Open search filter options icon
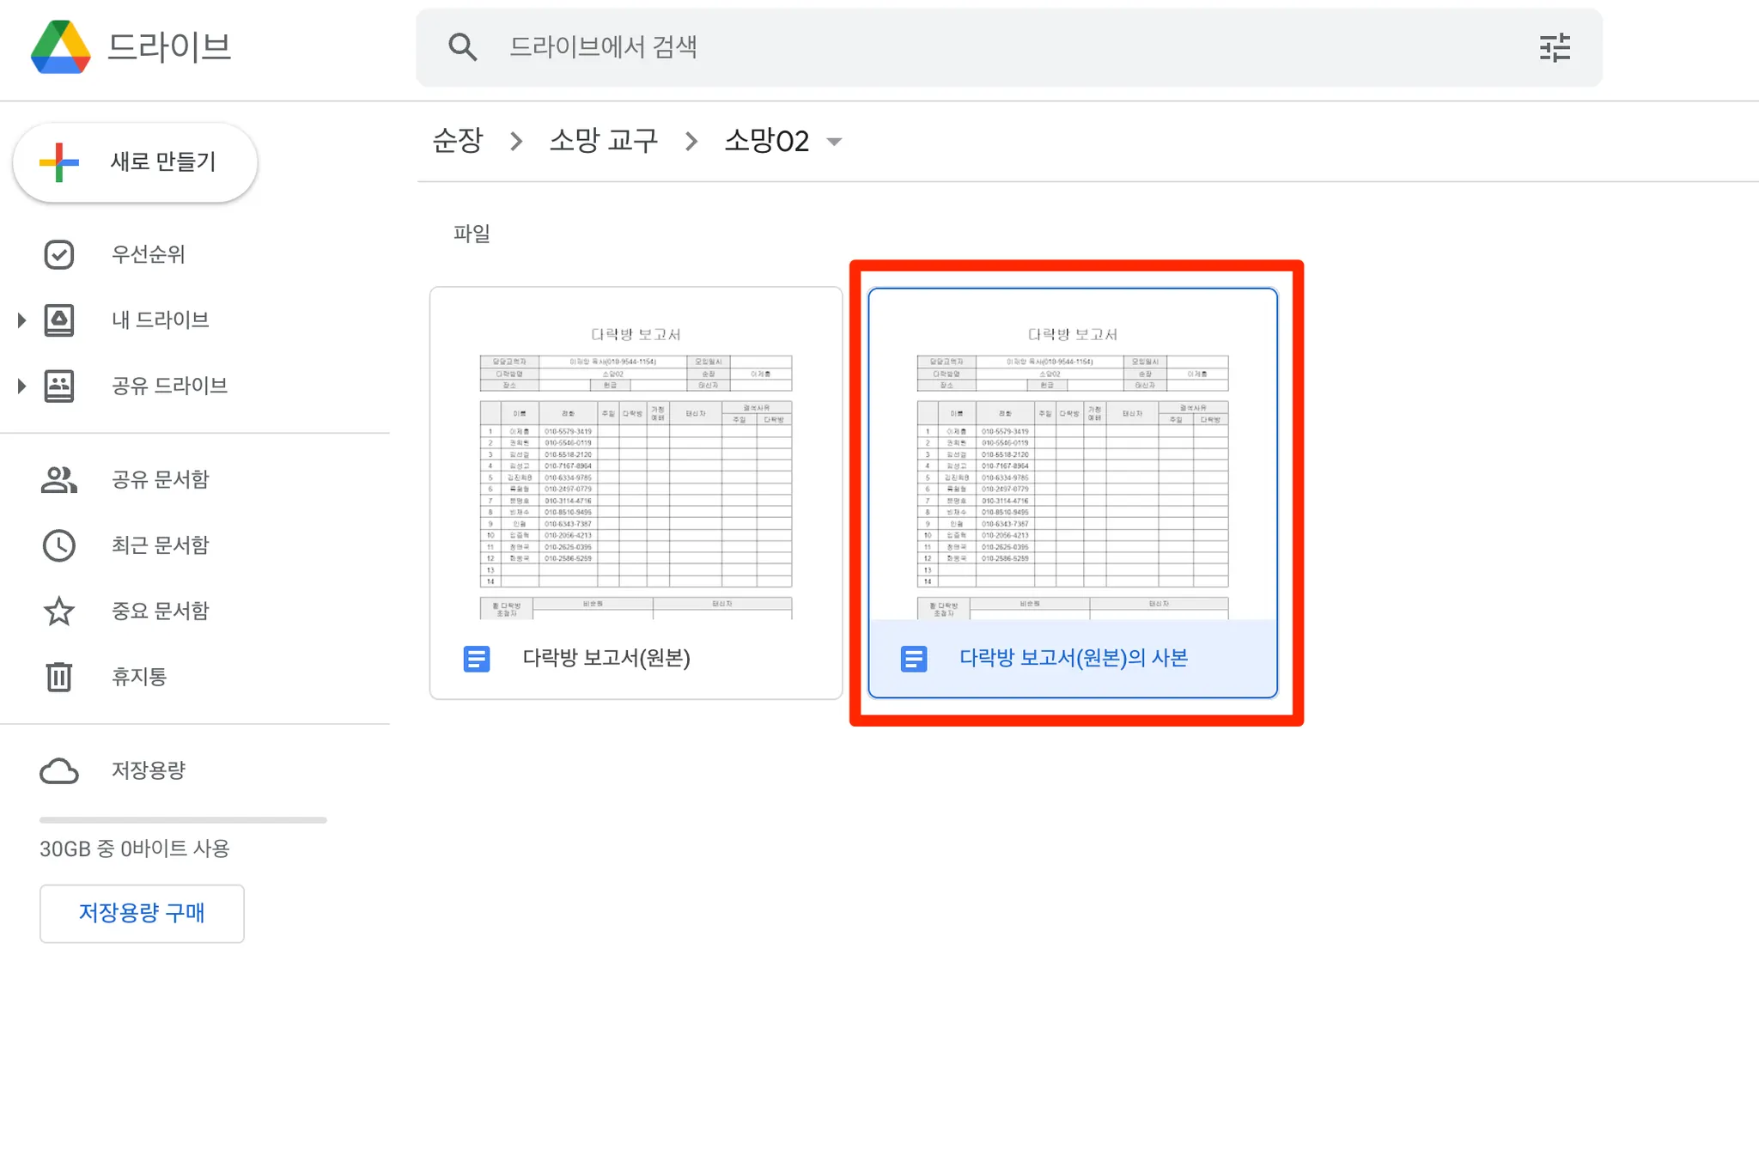 click(1555, 47)
